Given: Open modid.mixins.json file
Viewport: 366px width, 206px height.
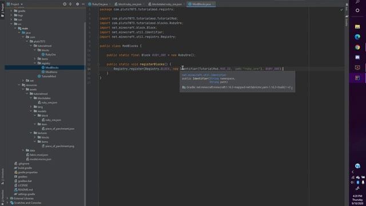Looking at the screenshot, I should click(x=38, y=159).
